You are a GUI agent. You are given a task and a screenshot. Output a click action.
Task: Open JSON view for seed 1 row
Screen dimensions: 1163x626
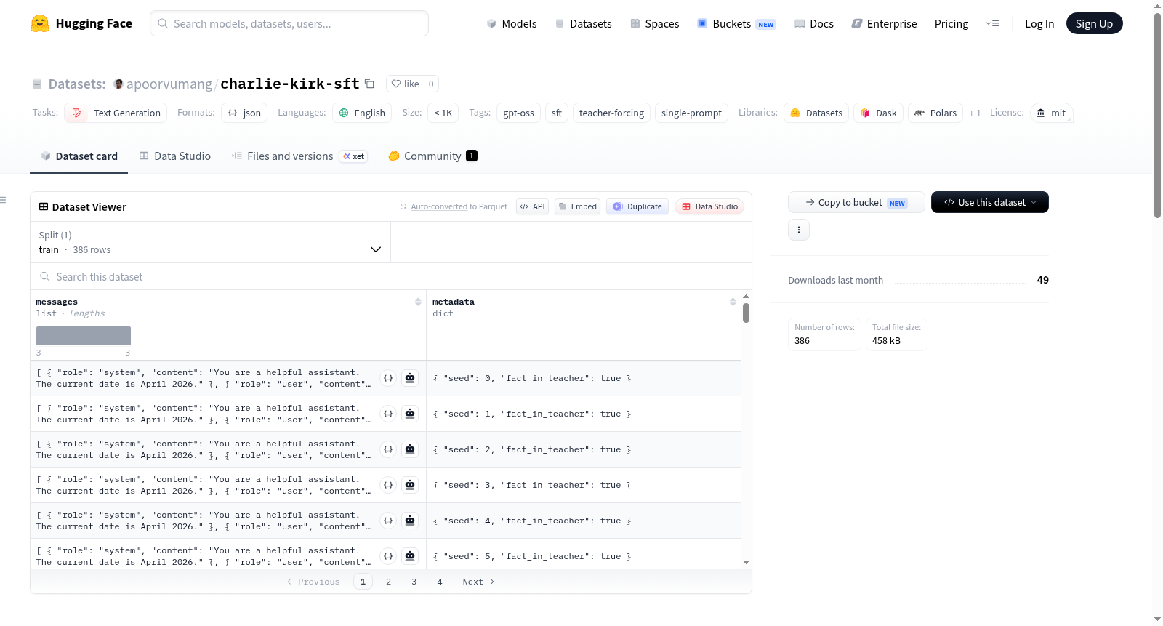point(388,414)
